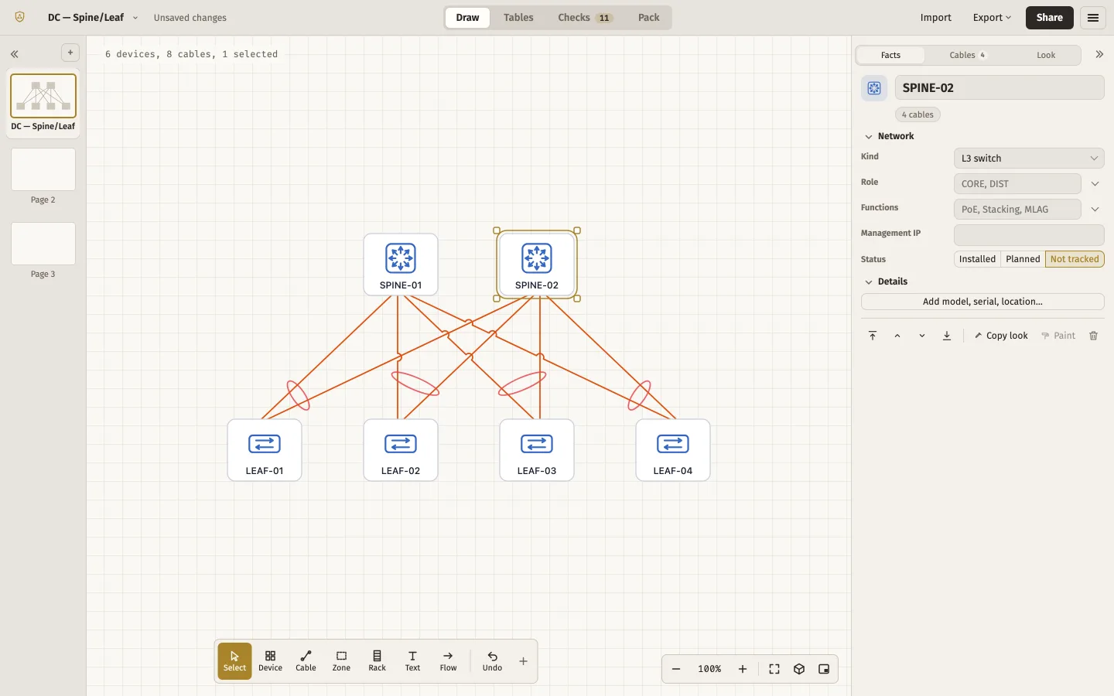Zoom out with the minus button

676,669
